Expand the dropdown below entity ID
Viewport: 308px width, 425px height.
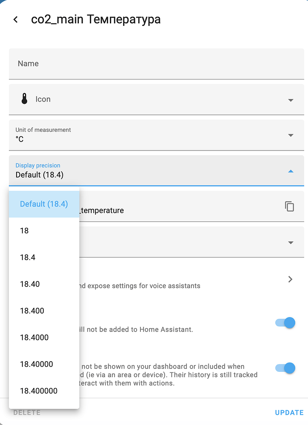click(x=291, y=243)
